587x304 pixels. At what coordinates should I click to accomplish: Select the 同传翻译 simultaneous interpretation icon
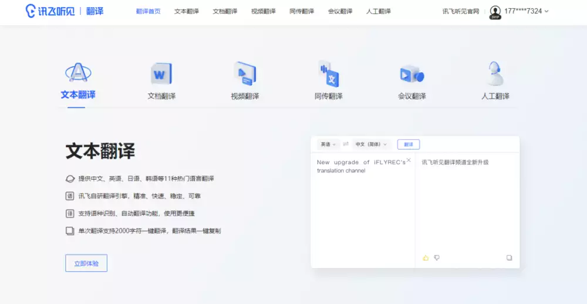[328, 73]
